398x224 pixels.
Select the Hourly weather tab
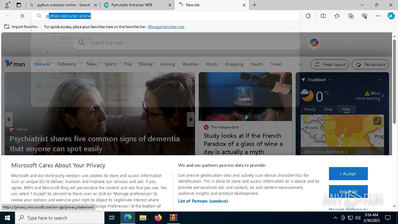pyautogui.click(x=310, y=109)
